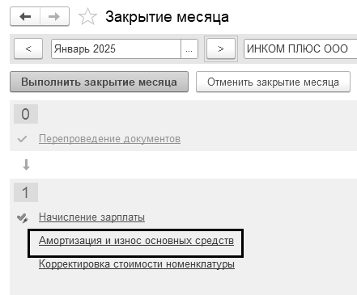Click the Выполнить закрытие месяца button

[99, 82]
